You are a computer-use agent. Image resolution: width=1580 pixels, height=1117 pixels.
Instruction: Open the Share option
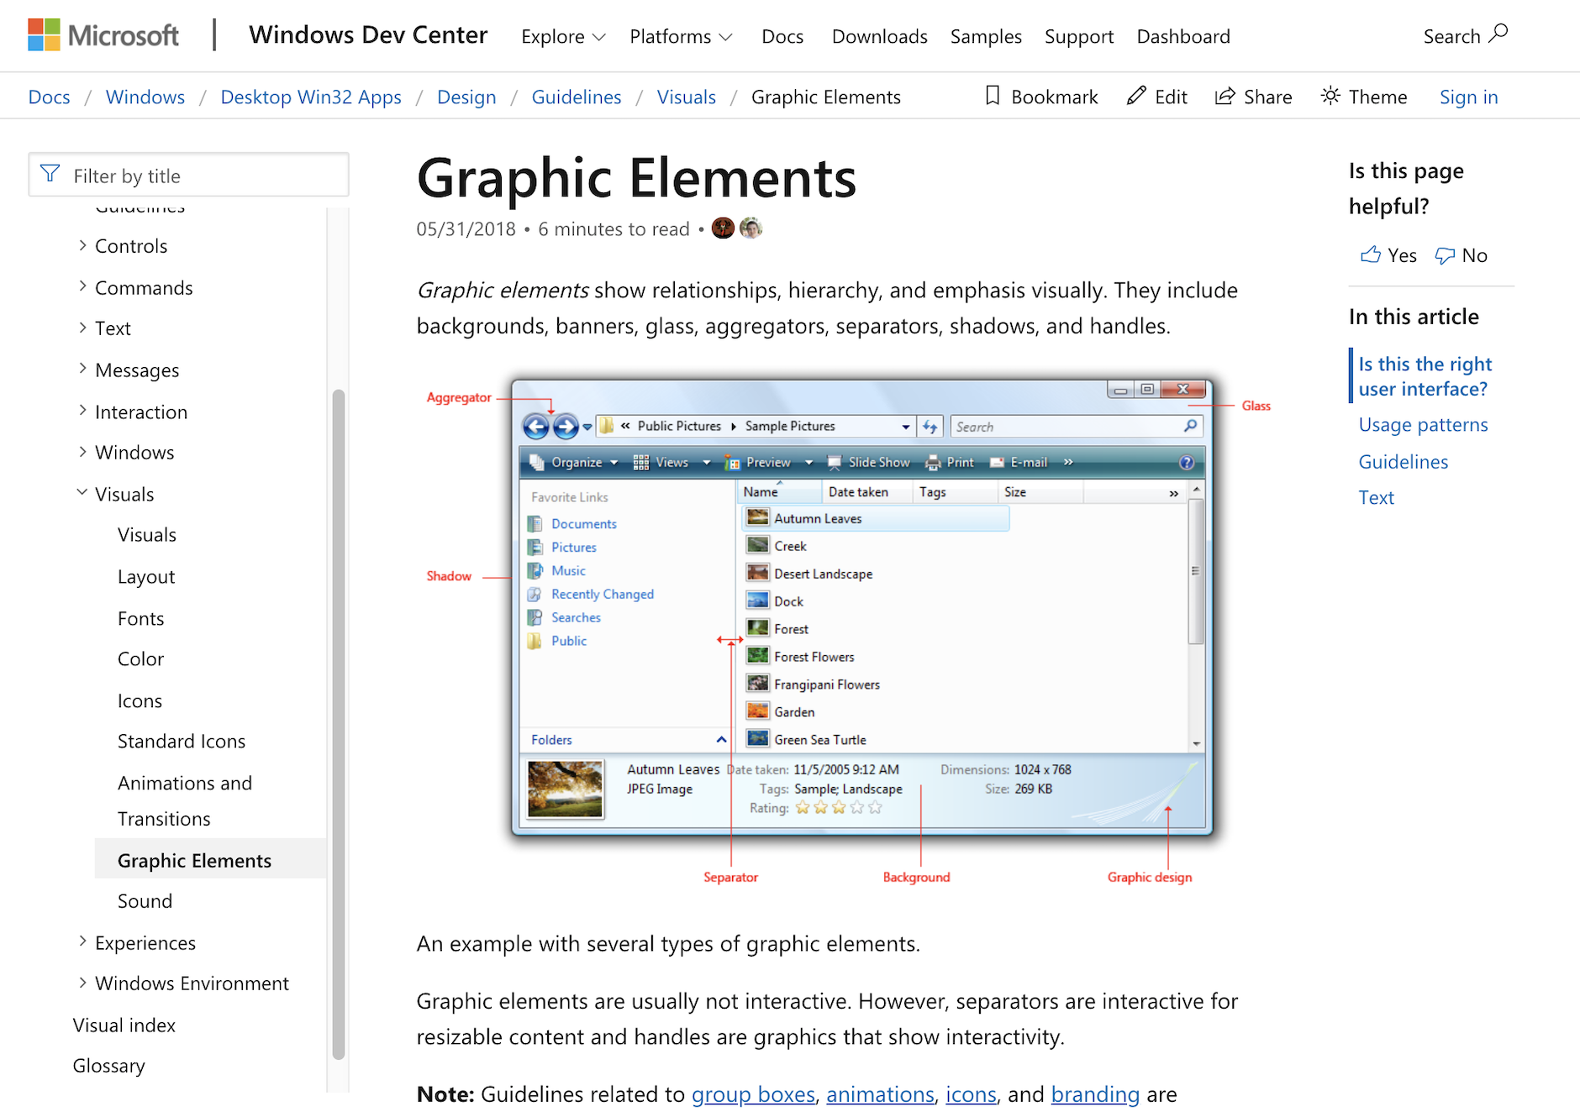coord(1253,97)
